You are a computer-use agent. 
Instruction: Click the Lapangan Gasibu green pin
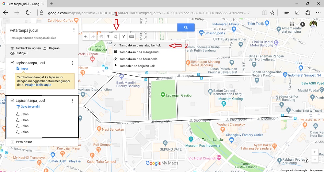[x=163, y=95]
